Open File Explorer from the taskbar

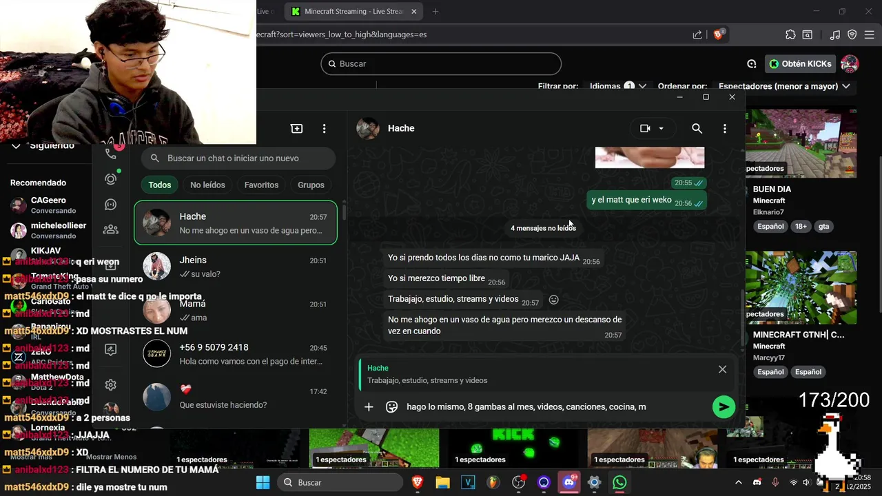(x=442, y=482)
